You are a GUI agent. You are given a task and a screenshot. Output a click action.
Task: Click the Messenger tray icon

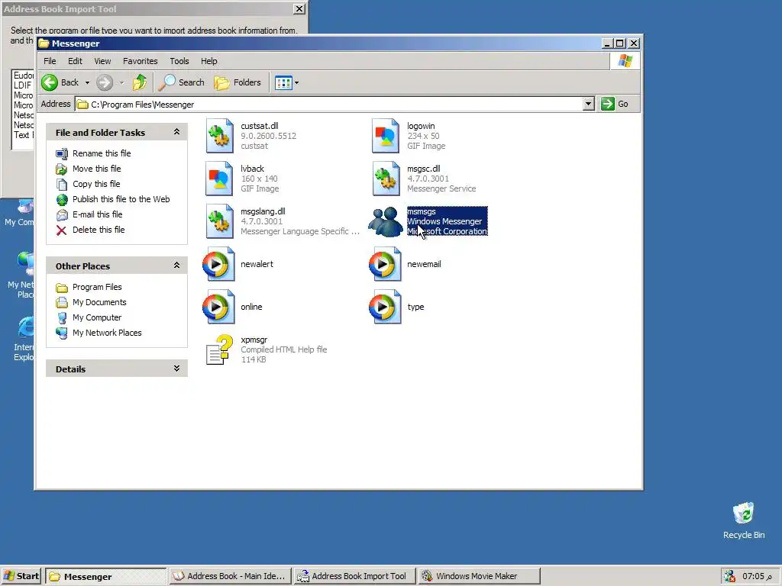tap(729, 576)
